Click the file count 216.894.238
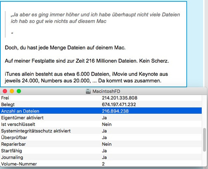Image resolution: width=208 pixels, height=169 pixels. [x=115, y=111]
